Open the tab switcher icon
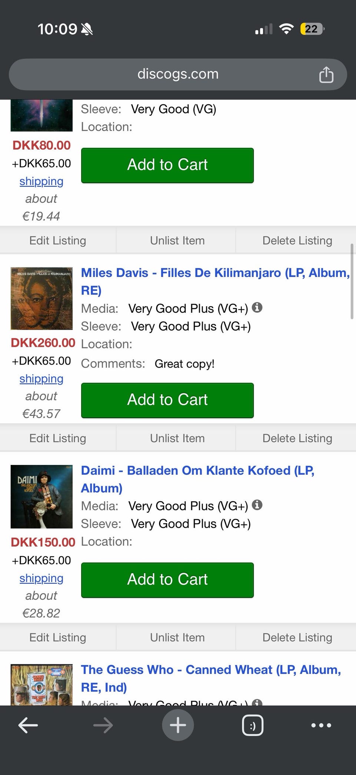The width and height of the screenshot is (356, 775). point(253,725)
